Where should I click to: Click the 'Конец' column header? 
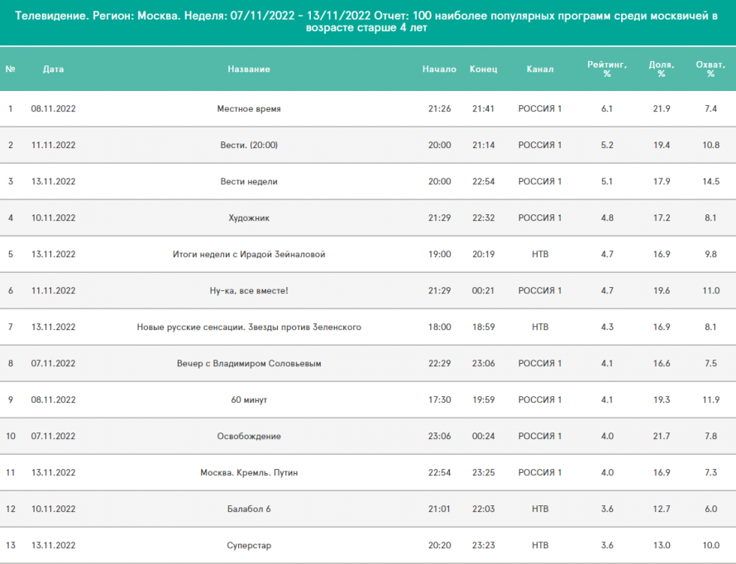coord(484,69)
